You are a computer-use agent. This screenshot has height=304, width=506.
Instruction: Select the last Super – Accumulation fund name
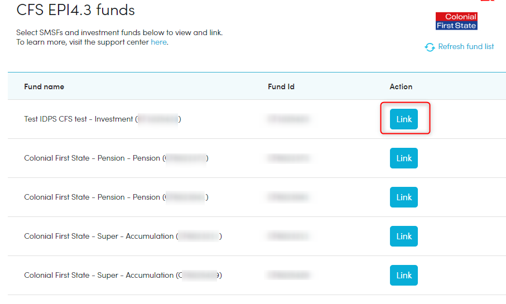coord(123,276)
